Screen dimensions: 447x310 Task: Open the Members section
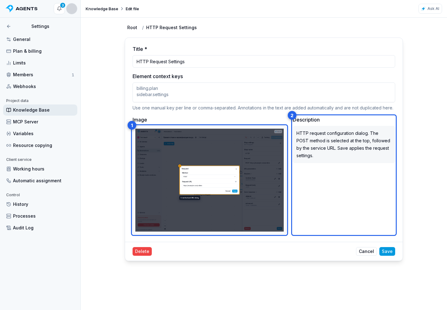(40, 75)
